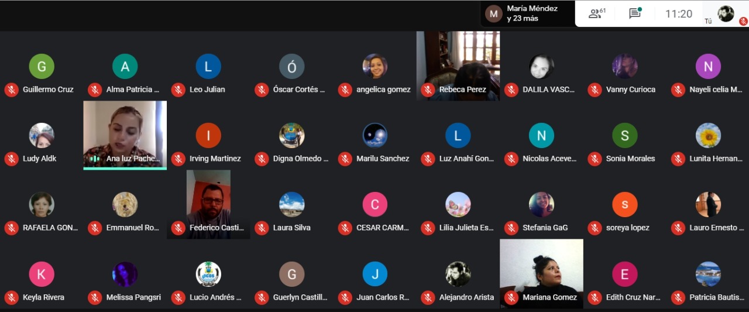Click the muted mic icon beside Guillermo Cruz
This screenshot has width=749, height=312.
coord(11,90)
